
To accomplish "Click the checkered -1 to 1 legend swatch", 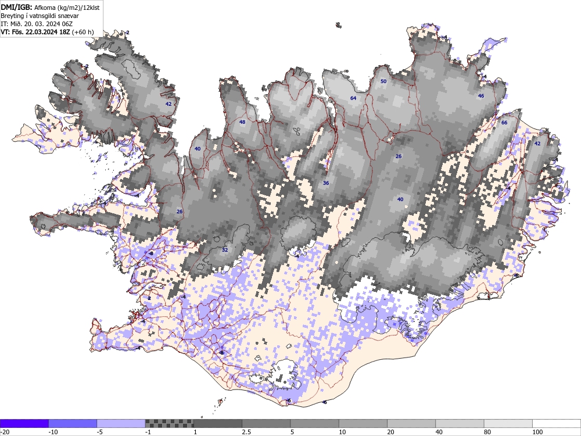I will (169, 423).
